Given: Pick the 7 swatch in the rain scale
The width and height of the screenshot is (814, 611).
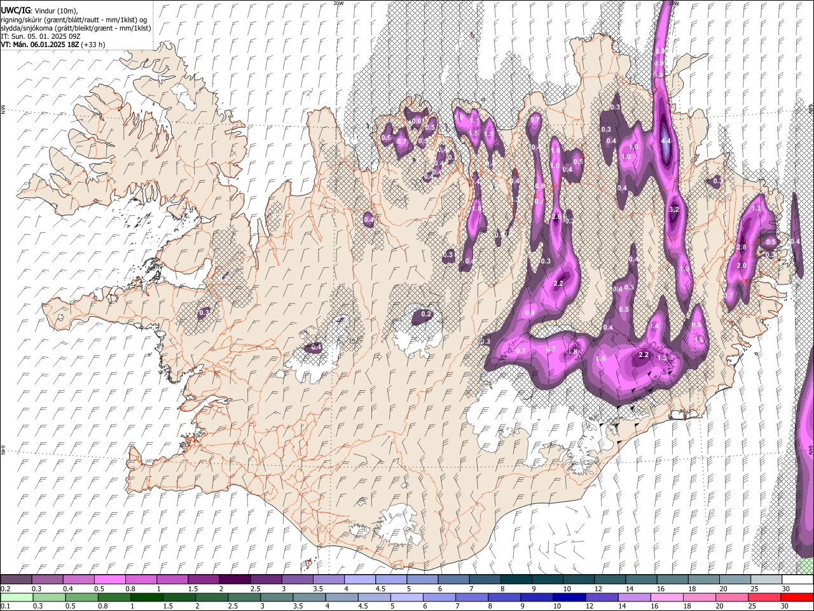Looking at the screenshot, I should (472, 597).
